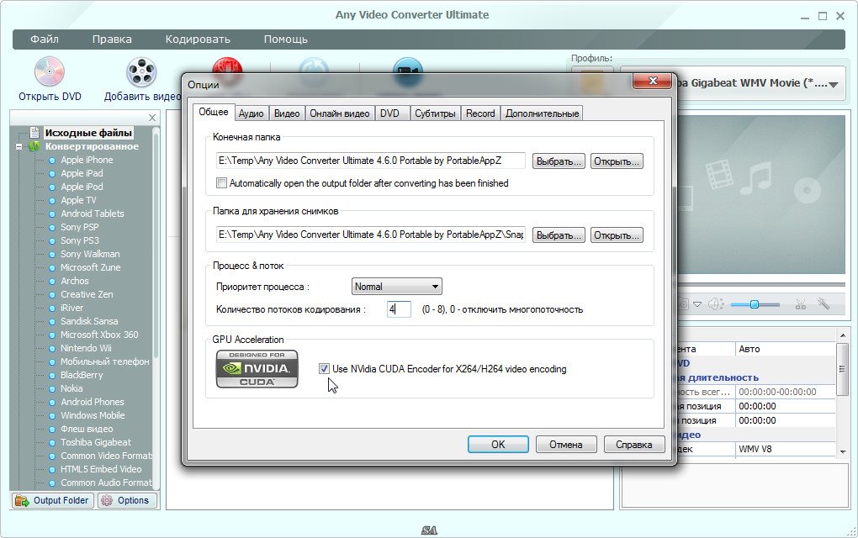Click the green Converted folder icon

pyautogui.click(x=34, y=146)
